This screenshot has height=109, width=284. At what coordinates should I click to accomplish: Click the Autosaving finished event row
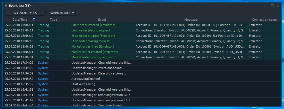(x=142, y=79)
